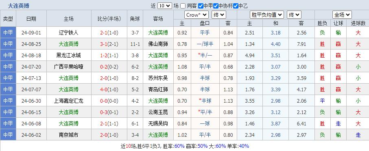Open the 终 dropdown beside 胜平负均值
The height and width of the screenshot is (151, 369).
click(294, 15)
